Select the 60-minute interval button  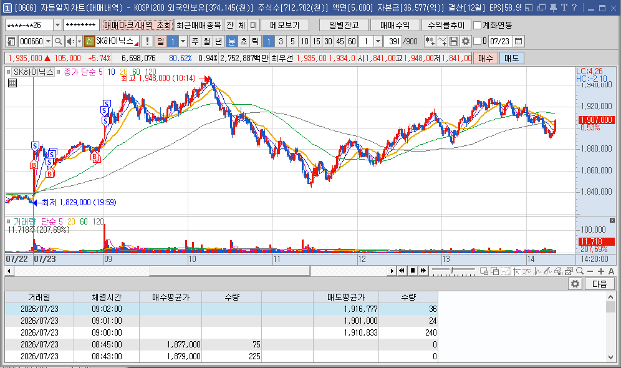(x=352, y=41)
